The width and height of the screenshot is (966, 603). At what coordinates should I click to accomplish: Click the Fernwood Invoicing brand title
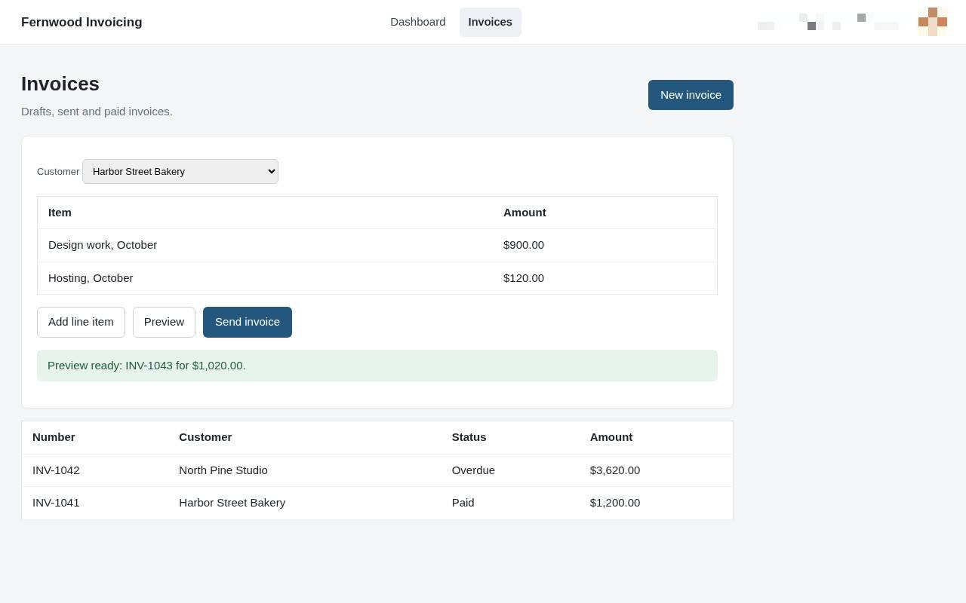coord(82,23)
